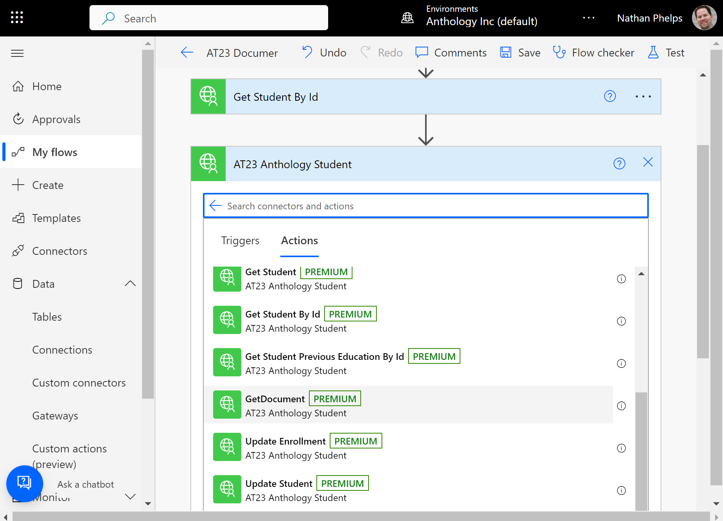This screenshot has height=521, width=723.
Task: Open help for AT23 Anthology Student card
Action: pyautogui.click(x=619, y=163)
